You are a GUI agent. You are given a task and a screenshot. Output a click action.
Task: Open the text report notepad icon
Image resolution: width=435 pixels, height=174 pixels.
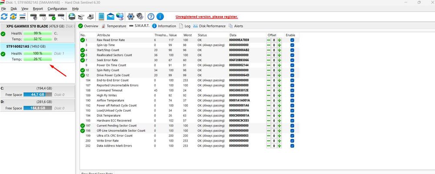click(x=101, y=16)
